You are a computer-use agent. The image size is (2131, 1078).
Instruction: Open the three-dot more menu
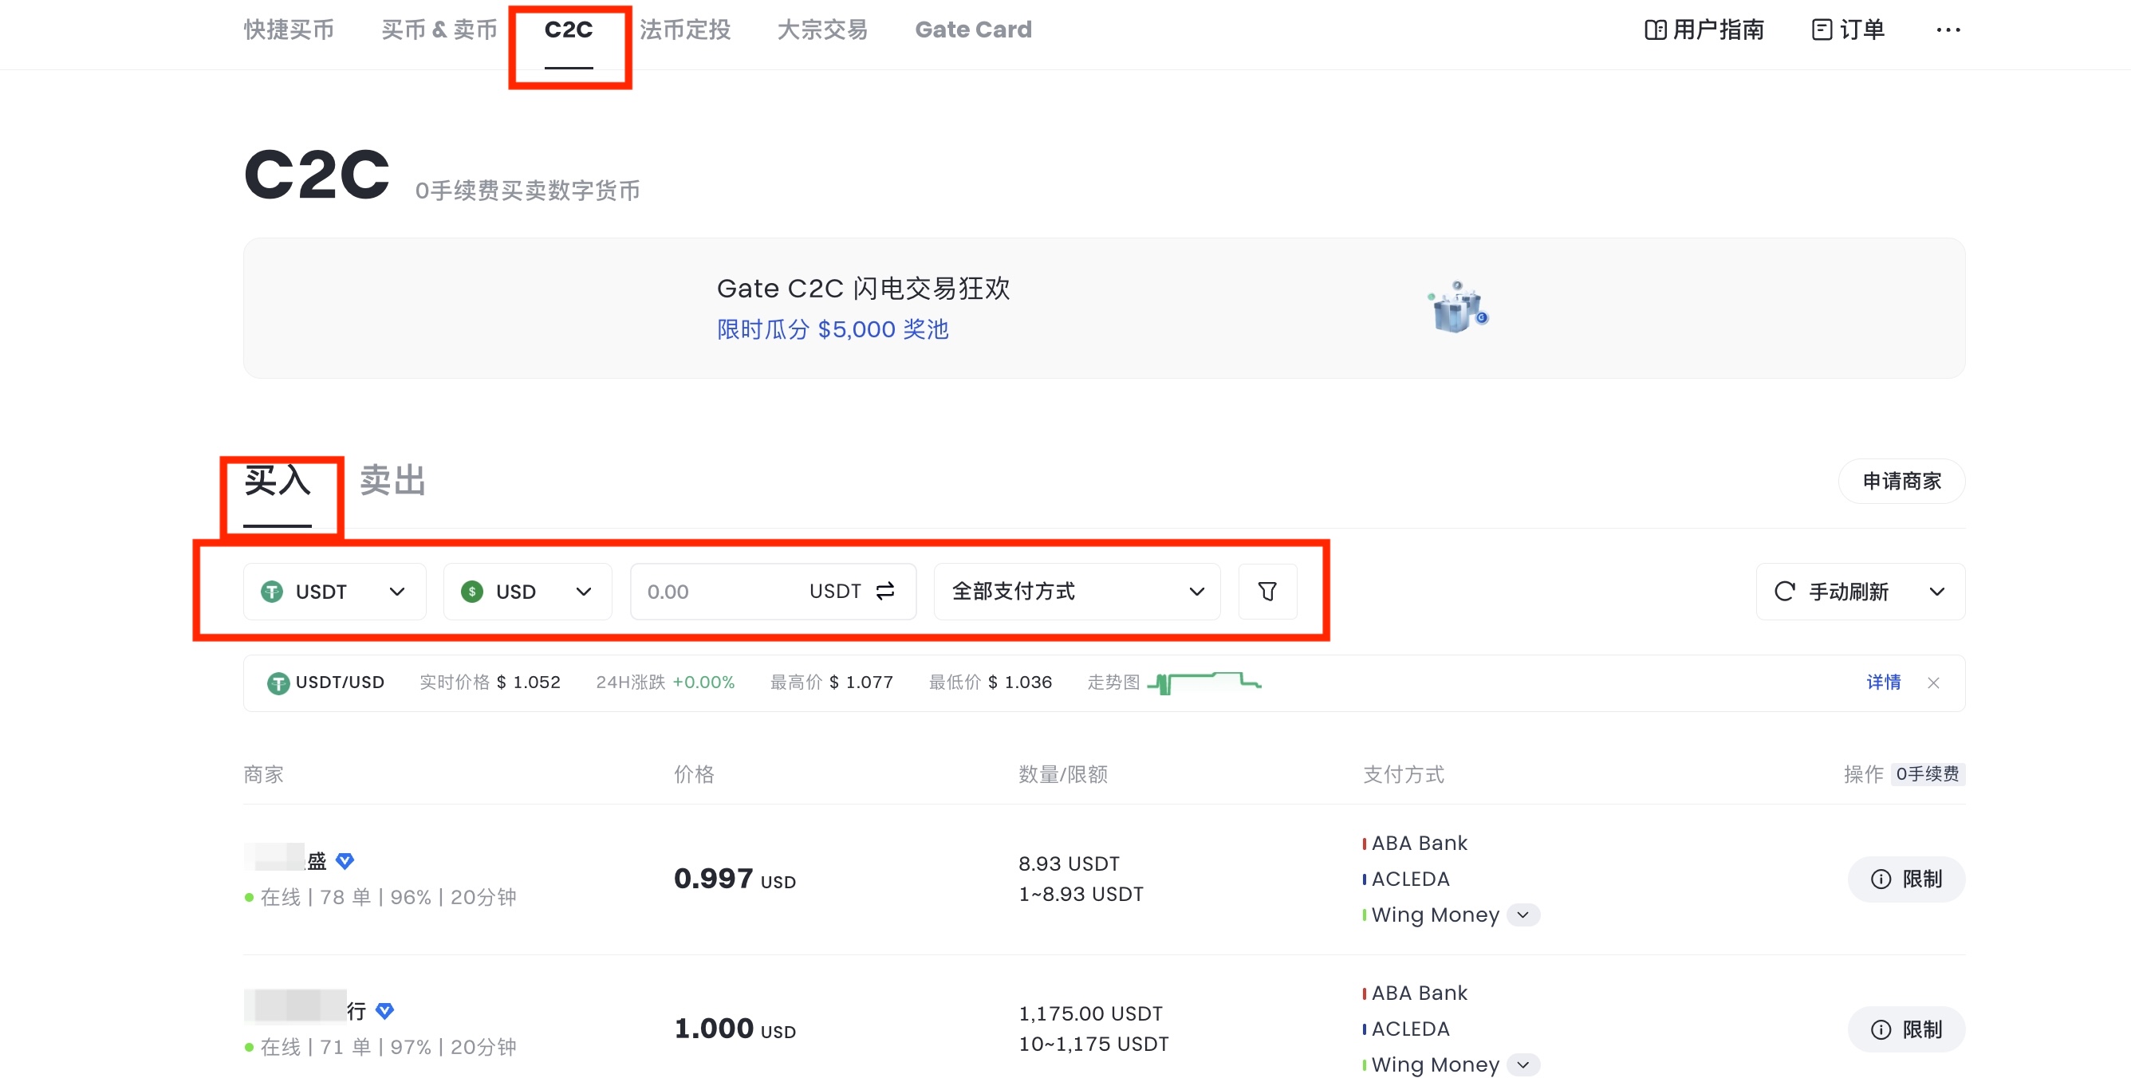tap(1948, 30)
